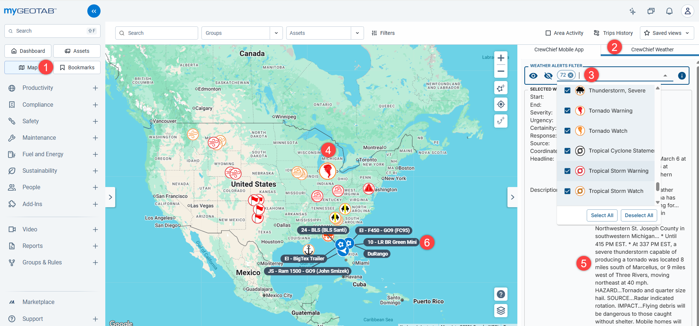Toggle the Area Activity checkbox
The image size is (699, 326).
tap(548, 33)
